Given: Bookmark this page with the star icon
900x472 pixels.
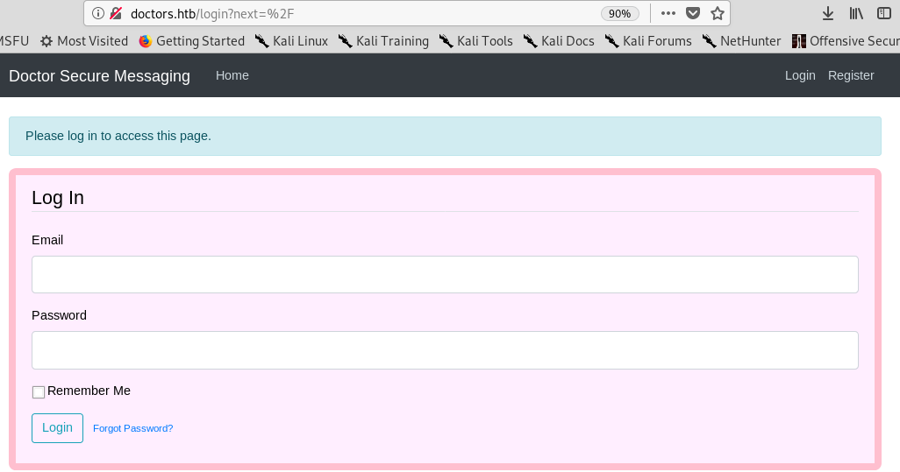Looking at the screenshot, I should (x=718, y=13).
